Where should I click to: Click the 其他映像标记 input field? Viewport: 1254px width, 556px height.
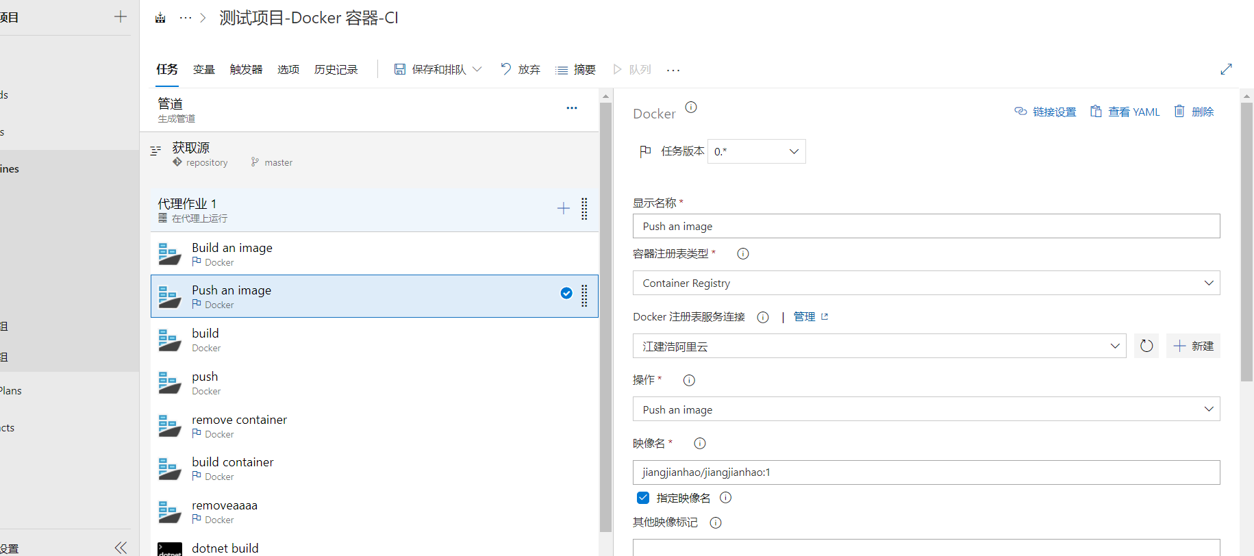click(x=926, y=547)
